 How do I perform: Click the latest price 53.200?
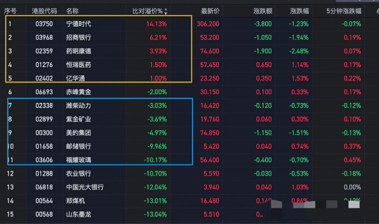coord(210,37)
